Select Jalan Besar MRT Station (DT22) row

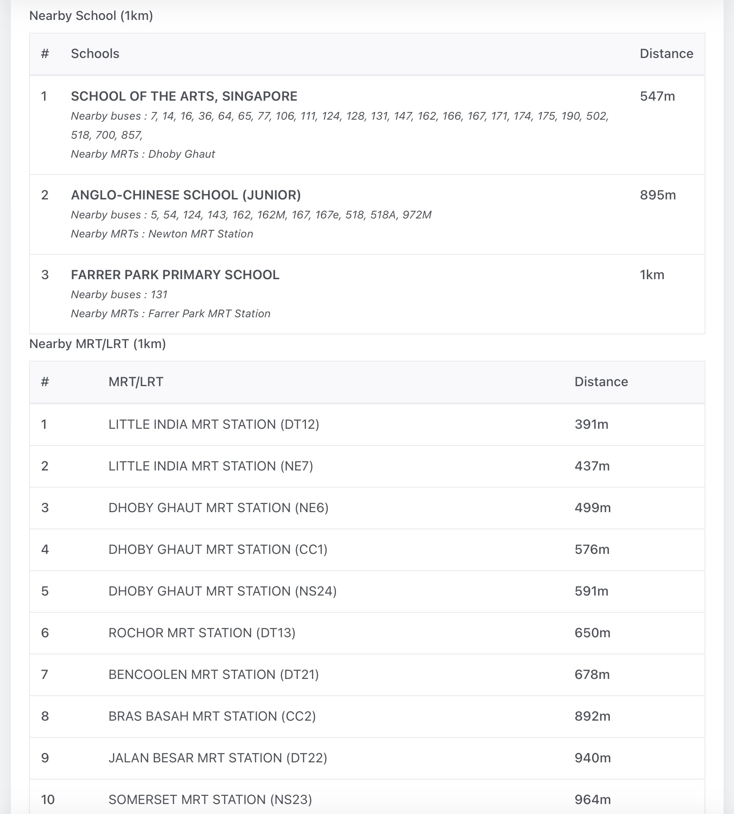pos(218,758)
